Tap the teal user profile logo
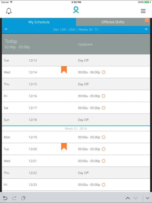This screenshot has height=203, width=152. click(76, 10)
